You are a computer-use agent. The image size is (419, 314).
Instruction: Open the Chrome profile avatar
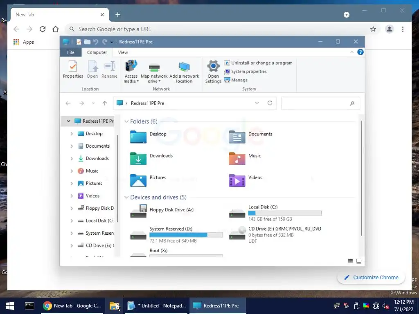390,29
